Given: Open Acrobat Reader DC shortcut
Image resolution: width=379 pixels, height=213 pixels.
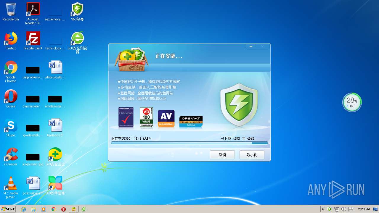Looking at the screenshot, I should click(33, 14).
